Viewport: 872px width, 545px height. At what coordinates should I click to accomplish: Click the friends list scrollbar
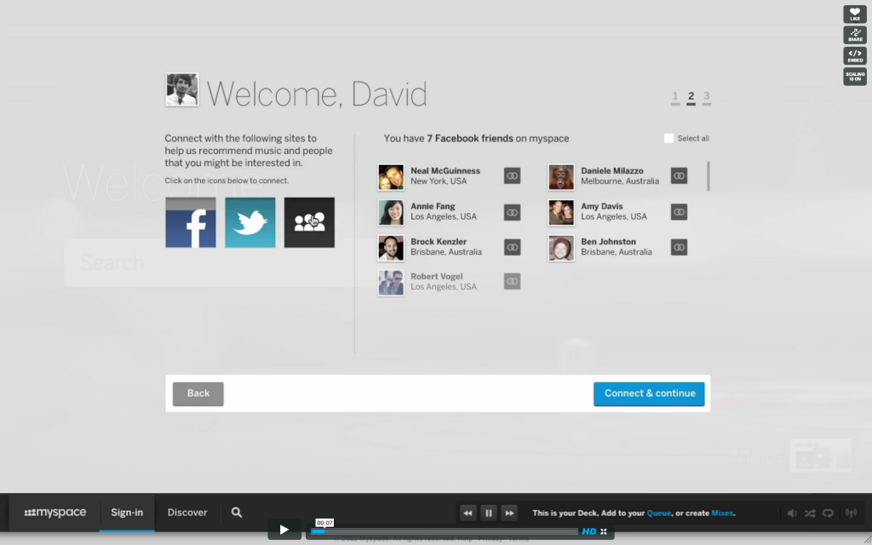[x=708, y=176]
